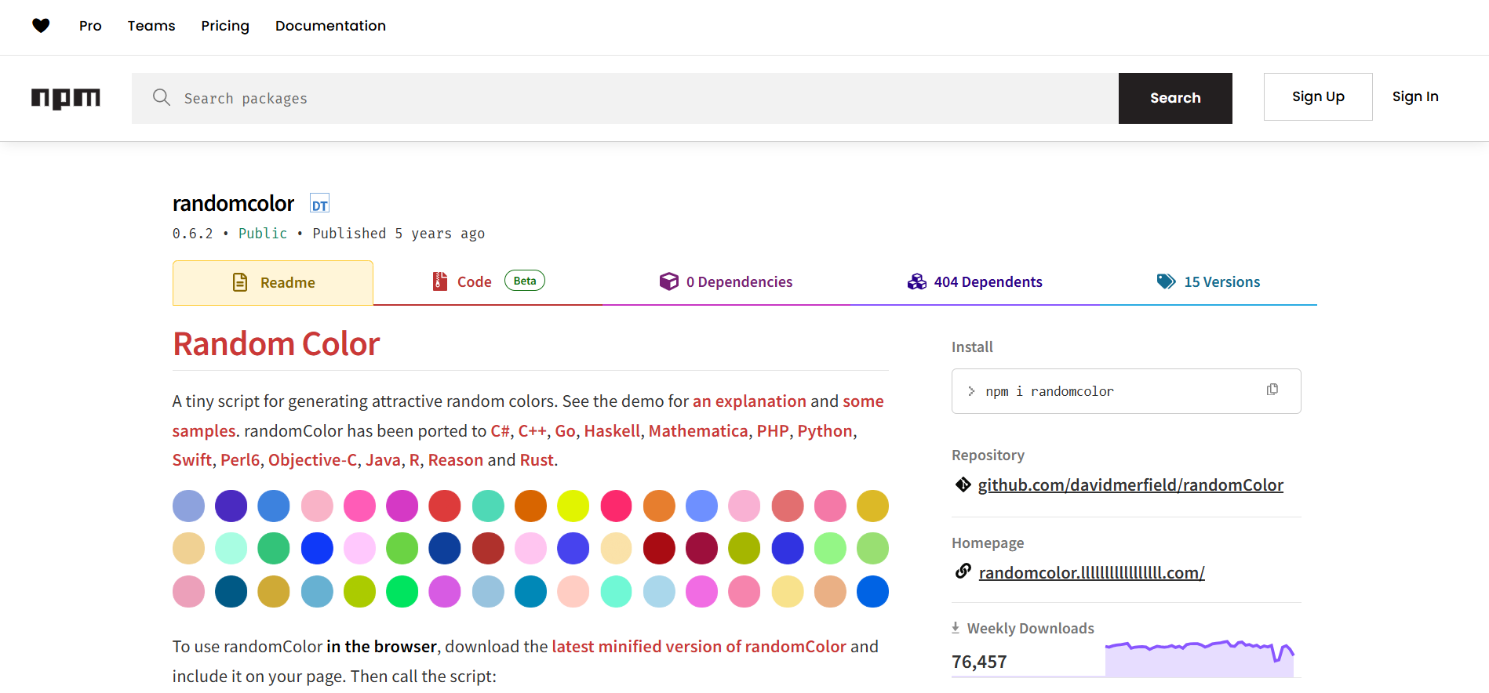1489x693 pixels.
Task: Click the Sign In link
Action: pos(1415,96)
